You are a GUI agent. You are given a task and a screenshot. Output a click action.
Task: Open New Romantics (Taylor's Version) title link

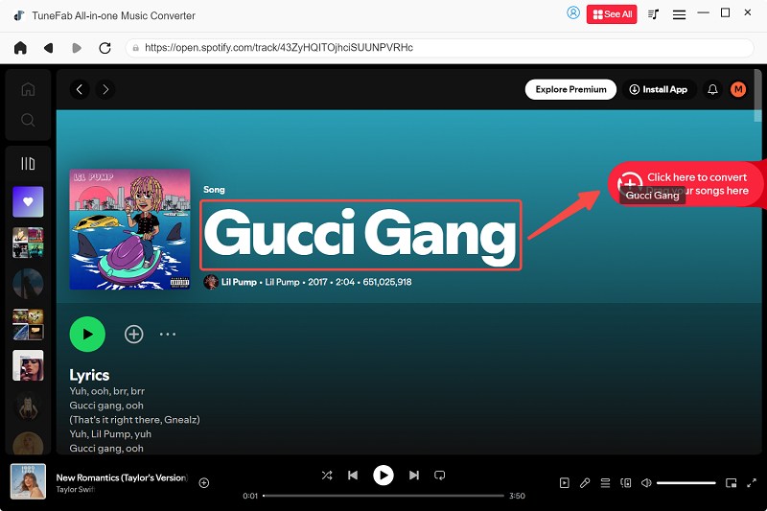point(122,477)
